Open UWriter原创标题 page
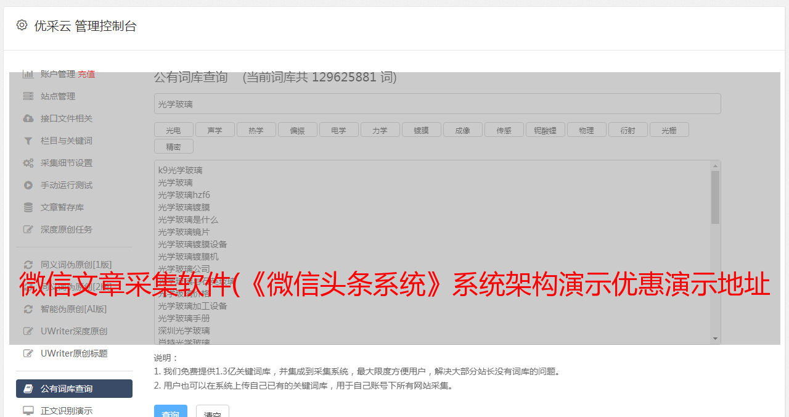This screenshot has width=789, height=417. pos(74,353)
